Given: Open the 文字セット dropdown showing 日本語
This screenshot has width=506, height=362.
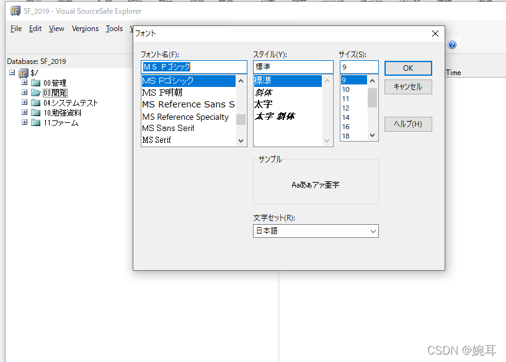Looking at the screenshot, I should coord(374,231).
